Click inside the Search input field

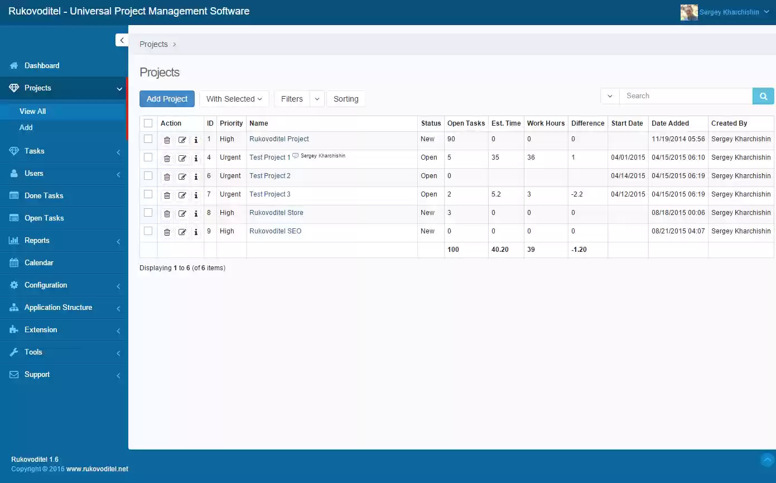tap(686, 95)
